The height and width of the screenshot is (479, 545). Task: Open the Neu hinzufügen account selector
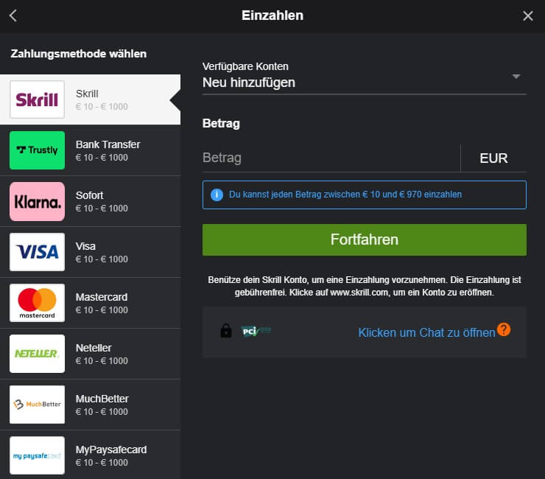click(x=365, y=77)
